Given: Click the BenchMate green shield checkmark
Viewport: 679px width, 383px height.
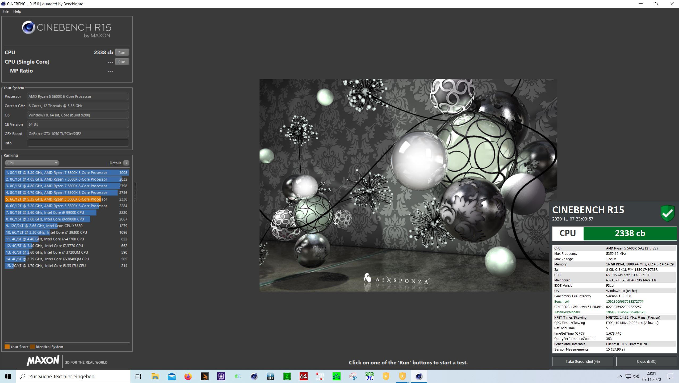Looking at the screenshot, I should point(668,213).
